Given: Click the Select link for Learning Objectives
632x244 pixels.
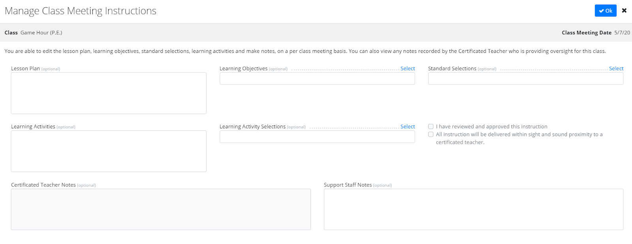Looking at the screenshot, I should point(408,69).
